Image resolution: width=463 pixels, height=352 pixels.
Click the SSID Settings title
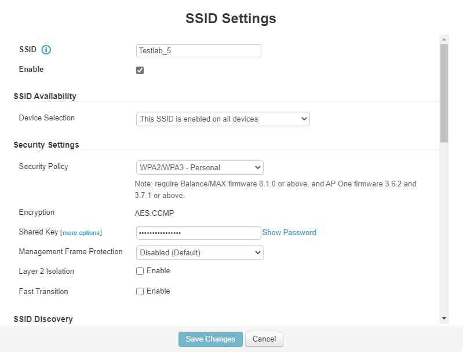click(x=231, y=19)
